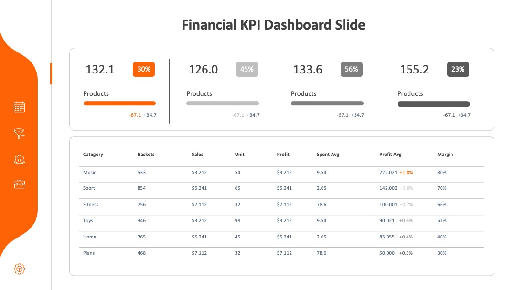Click the Margin column header
This screenshot has height=290, width=516.
(x=445, y=155)
